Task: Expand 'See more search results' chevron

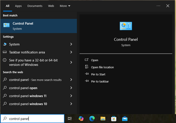Action: coord(71,80)
